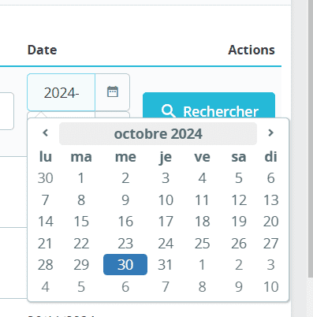Open calendar icon beside date field
Screen dimensions: 313x317
click(x=113, y=92)
